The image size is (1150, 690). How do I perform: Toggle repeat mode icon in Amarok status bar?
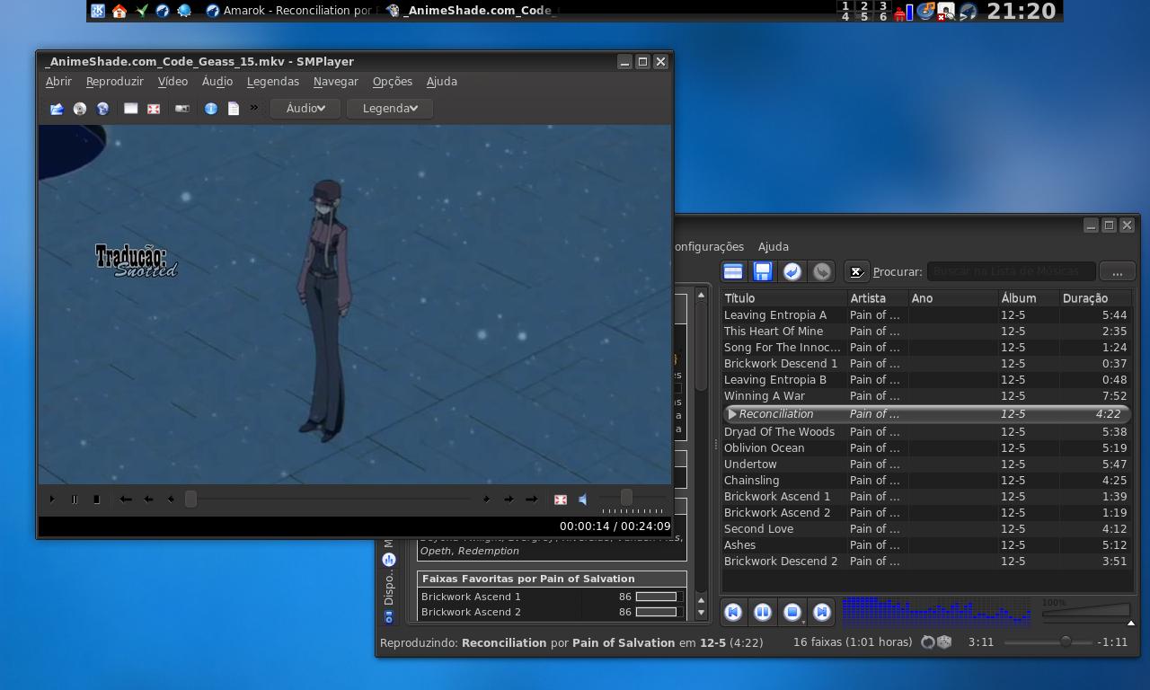[x=929, y=642]
